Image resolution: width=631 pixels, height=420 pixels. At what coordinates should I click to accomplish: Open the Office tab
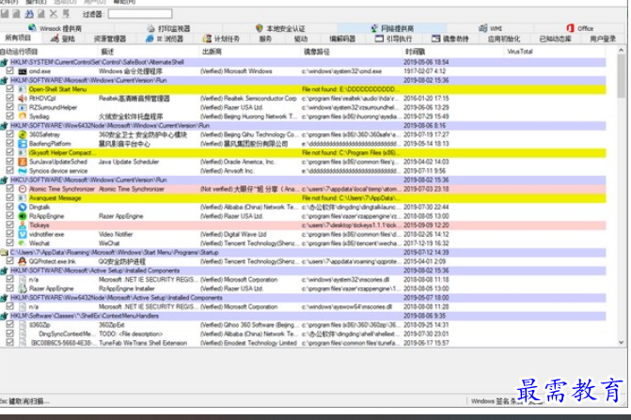580,28
